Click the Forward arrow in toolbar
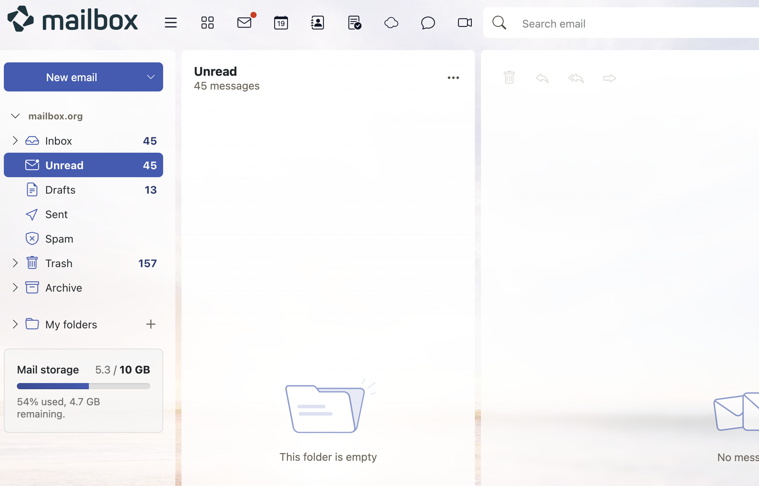The height and width of the screenshot is (486, 759). click(609, 78)
